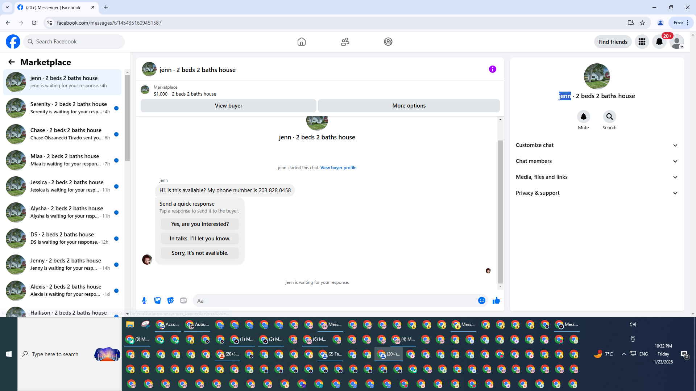Expand Media, files and links section
The image size is (696, 391).
[x=596, y=177]
